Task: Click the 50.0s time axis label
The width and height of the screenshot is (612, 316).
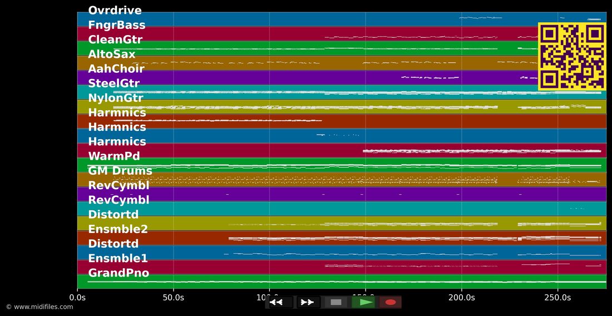Action: click(x=173, y=298)
